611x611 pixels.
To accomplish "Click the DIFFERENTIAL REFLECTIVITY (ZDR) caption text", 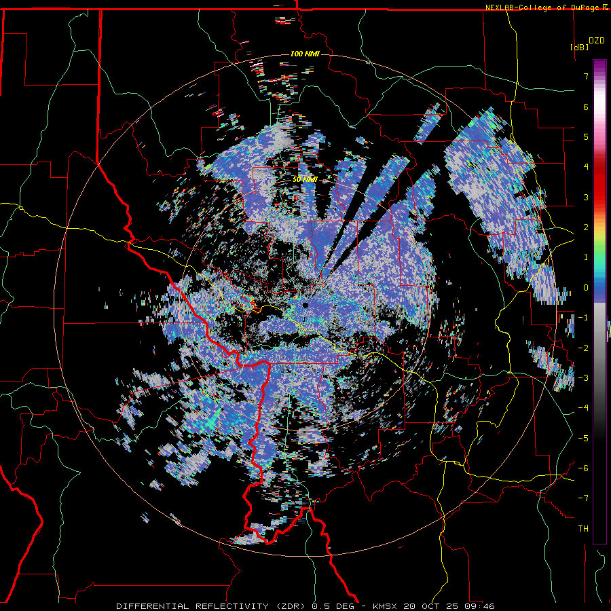I will (212, 606).
